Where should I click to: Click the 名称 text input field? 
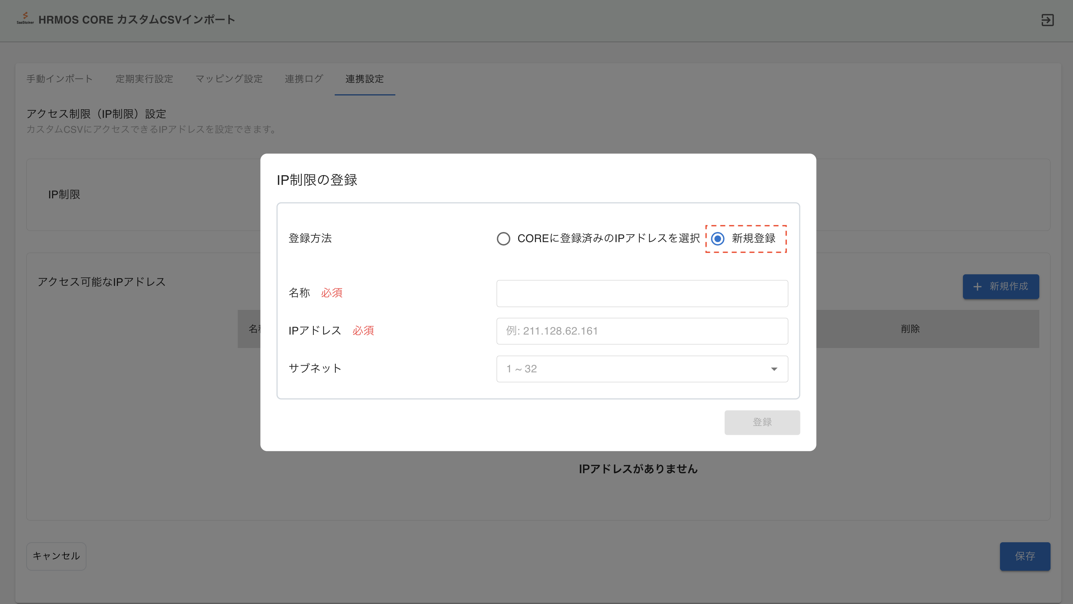click(x=642, y=293)
